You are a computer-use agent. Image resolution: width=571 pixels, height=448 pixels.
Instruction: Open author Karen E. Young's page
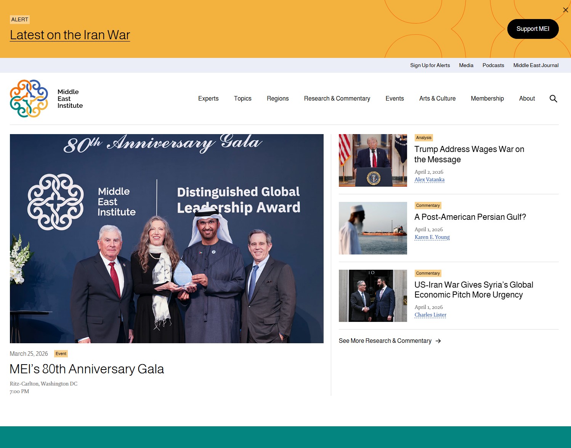(x=432, y=237)
